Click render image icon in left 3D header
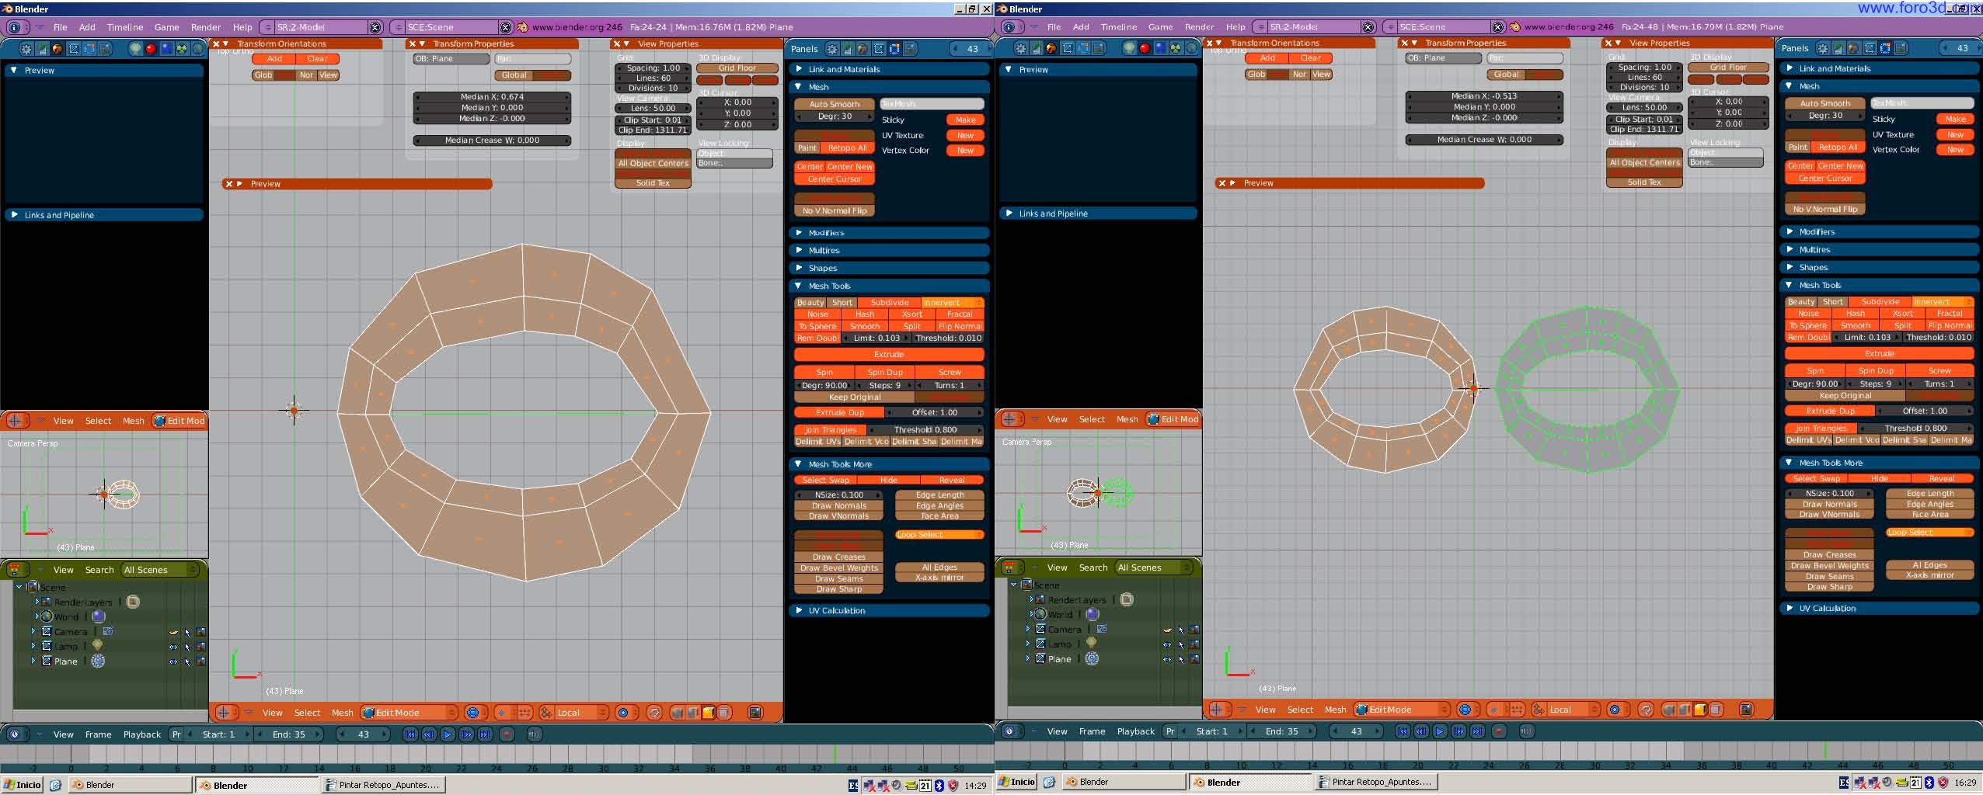 (755, 713)
